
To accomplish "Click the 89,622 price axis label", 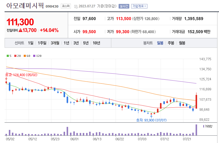I will click(x=204, y=120).
